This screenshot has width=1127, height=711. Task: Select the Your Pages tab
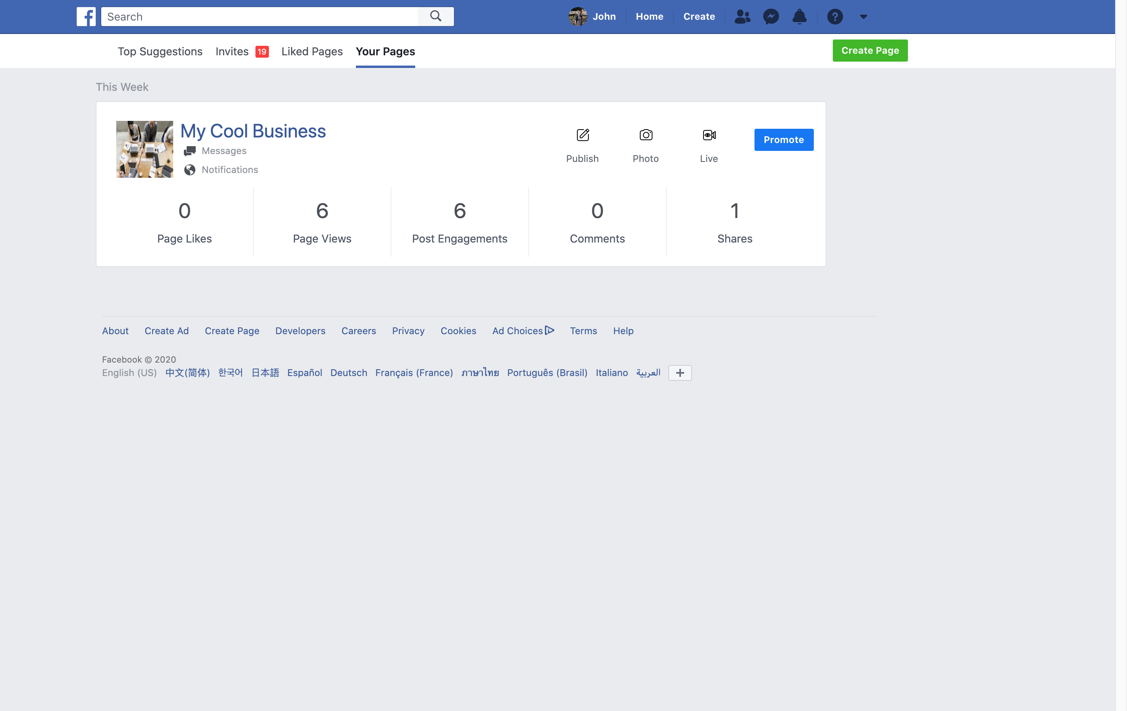(385, 51)
